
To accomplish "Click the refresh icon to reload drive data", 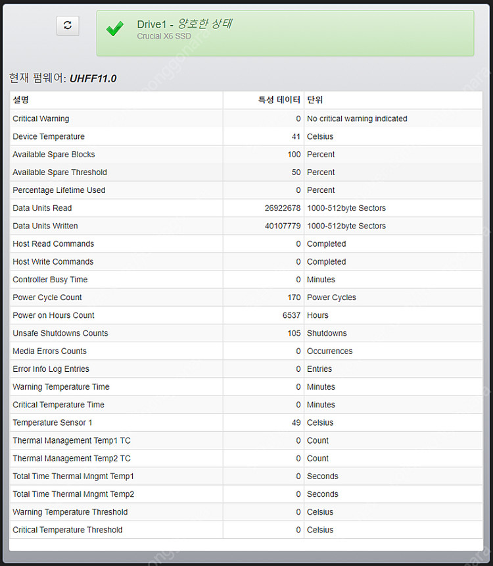I will coord(67,25).
